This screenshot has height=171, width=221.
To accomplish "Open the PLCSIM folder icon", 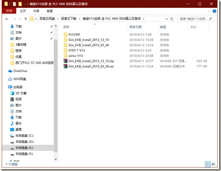I will click(x=65, y=35).
